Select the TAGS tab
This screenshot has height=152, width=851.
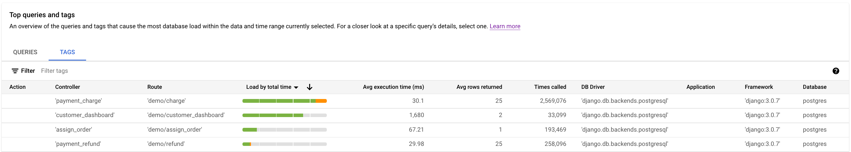click(x=67, y=52)
